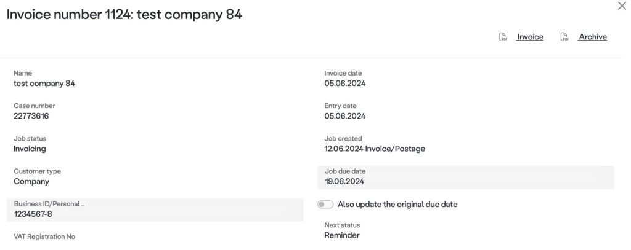Screen dimensions: 631x250
Task: Click the Job created Invoice/Postage value
Action: (x=375, y=148)
